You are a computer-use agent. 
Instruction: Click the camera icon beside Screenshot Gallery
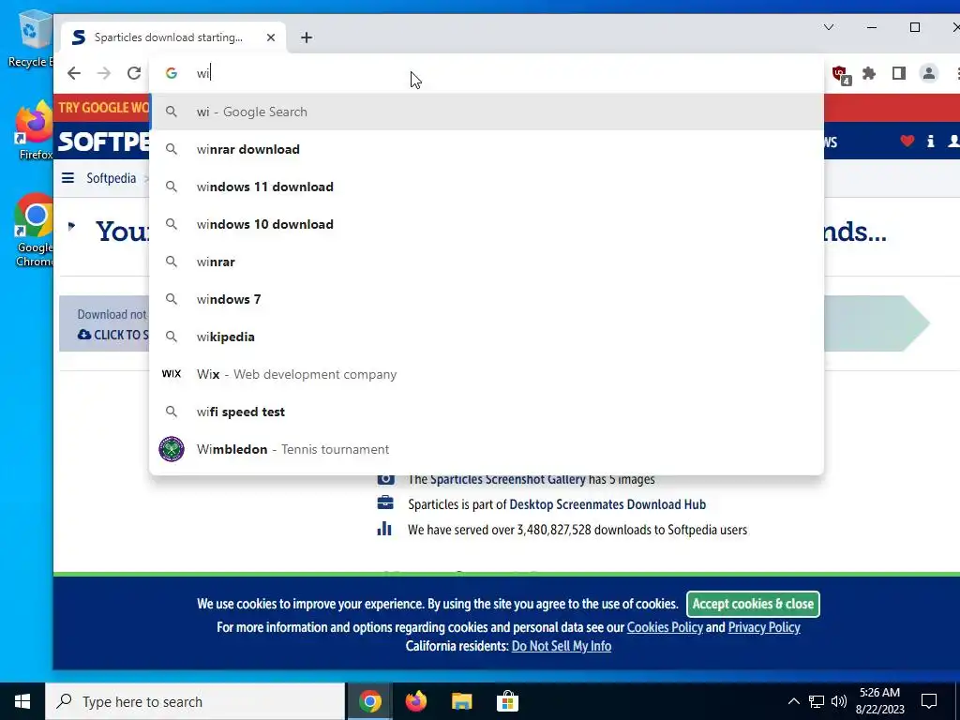[385, 478]
